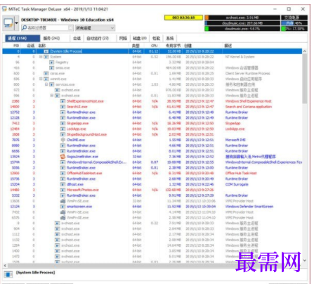
Task: Click the process icon in the bottom status panel
Action: 8,274
